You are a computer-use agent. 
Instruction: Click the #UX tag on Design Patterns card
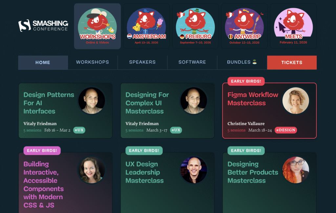(x=79, y=130)
